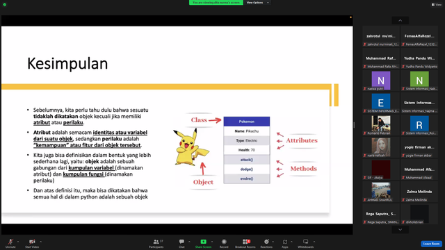Click 'Name: Pikachu' attribute row
This screenshot has height=250, width=445.
click(x=247, y=131)
